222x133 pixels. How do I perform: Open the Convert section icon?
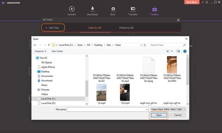72,9
